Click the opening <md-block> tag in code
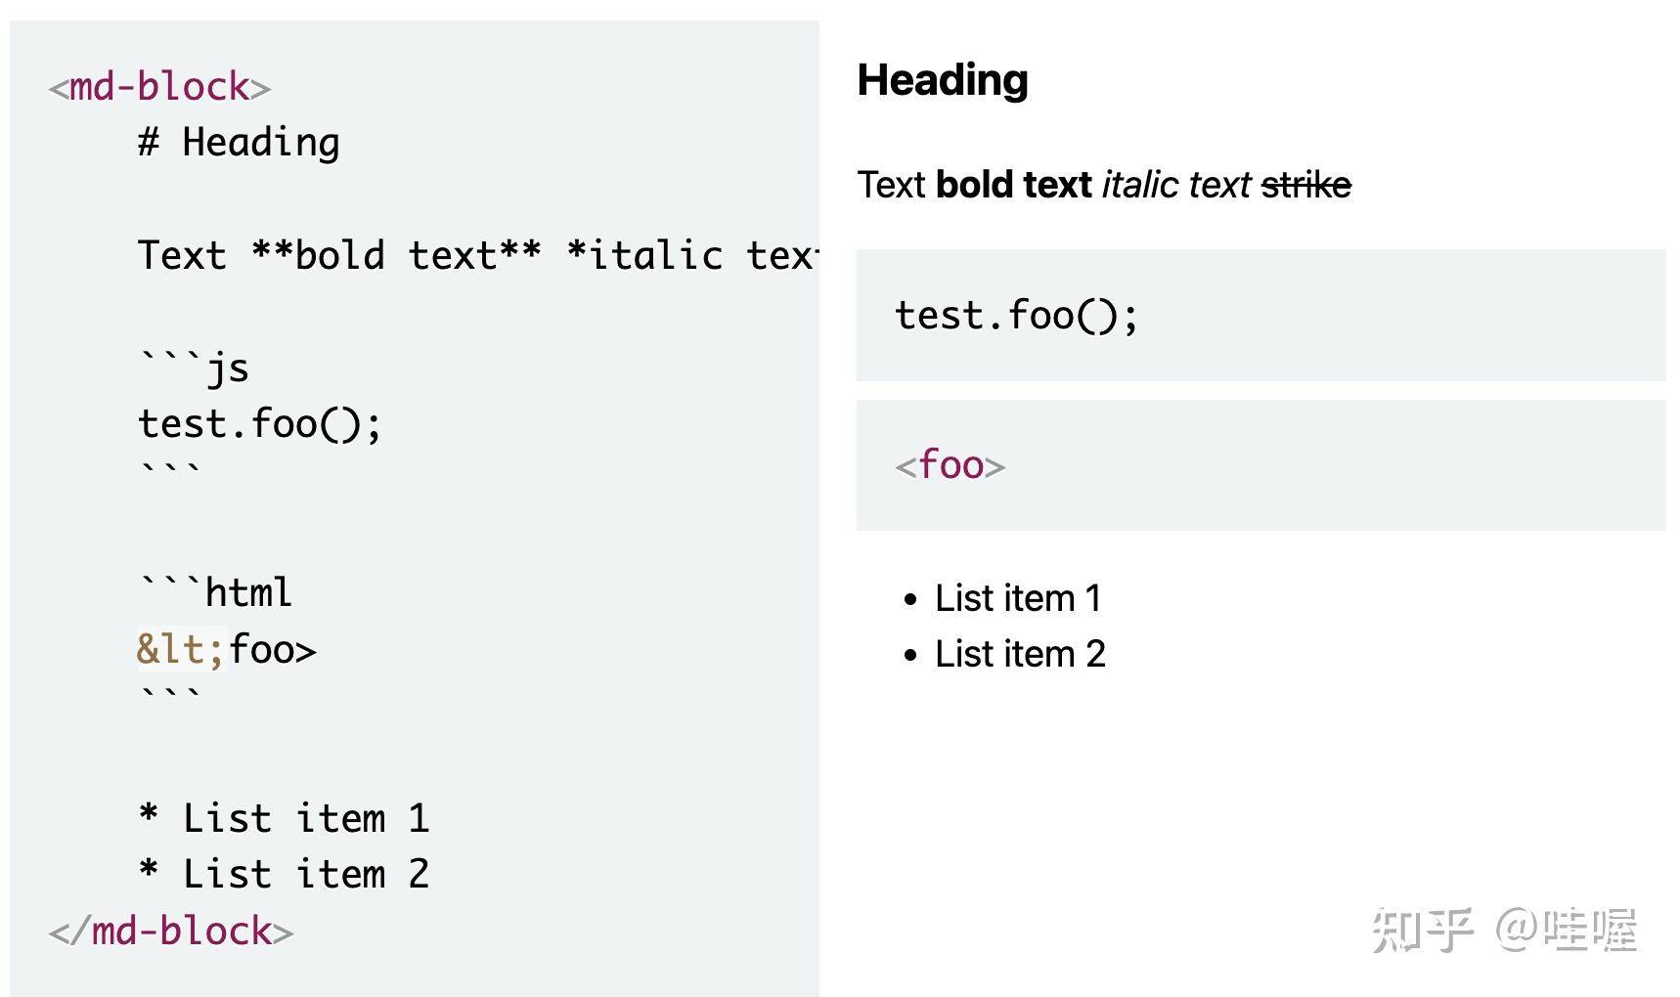Image resolution: width=1680 pixels, height=997 pixels. (x=159, y=87)
